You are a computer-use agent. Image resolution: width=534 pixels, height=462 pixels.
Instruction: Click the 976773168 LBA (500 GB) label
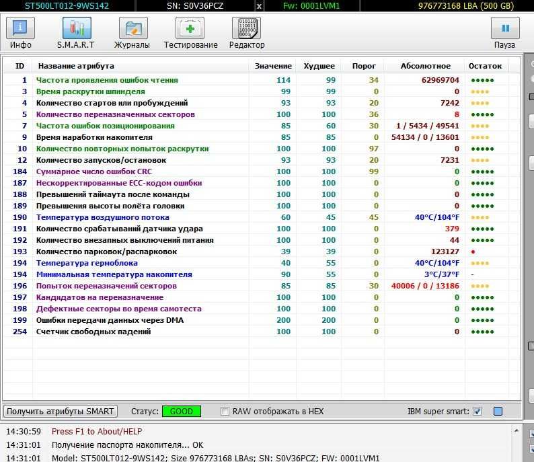(466, 6)
